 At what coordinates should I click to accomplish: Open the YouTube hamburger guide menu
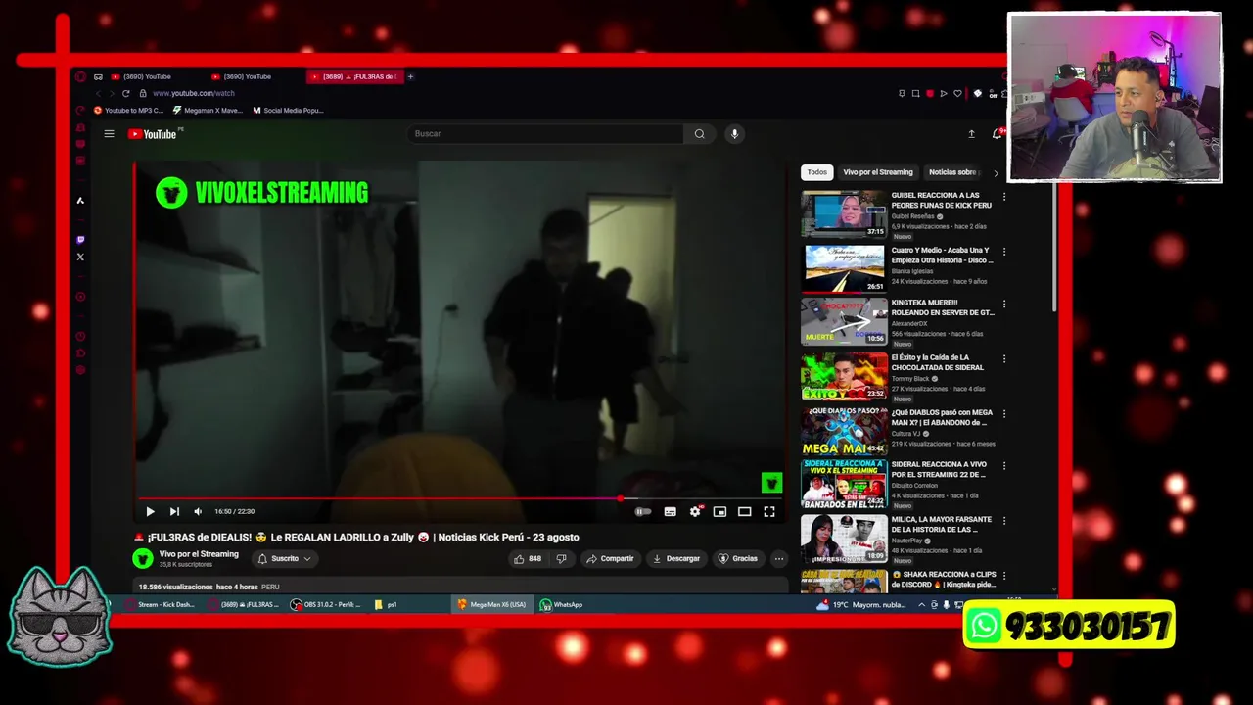pos(109,134)
